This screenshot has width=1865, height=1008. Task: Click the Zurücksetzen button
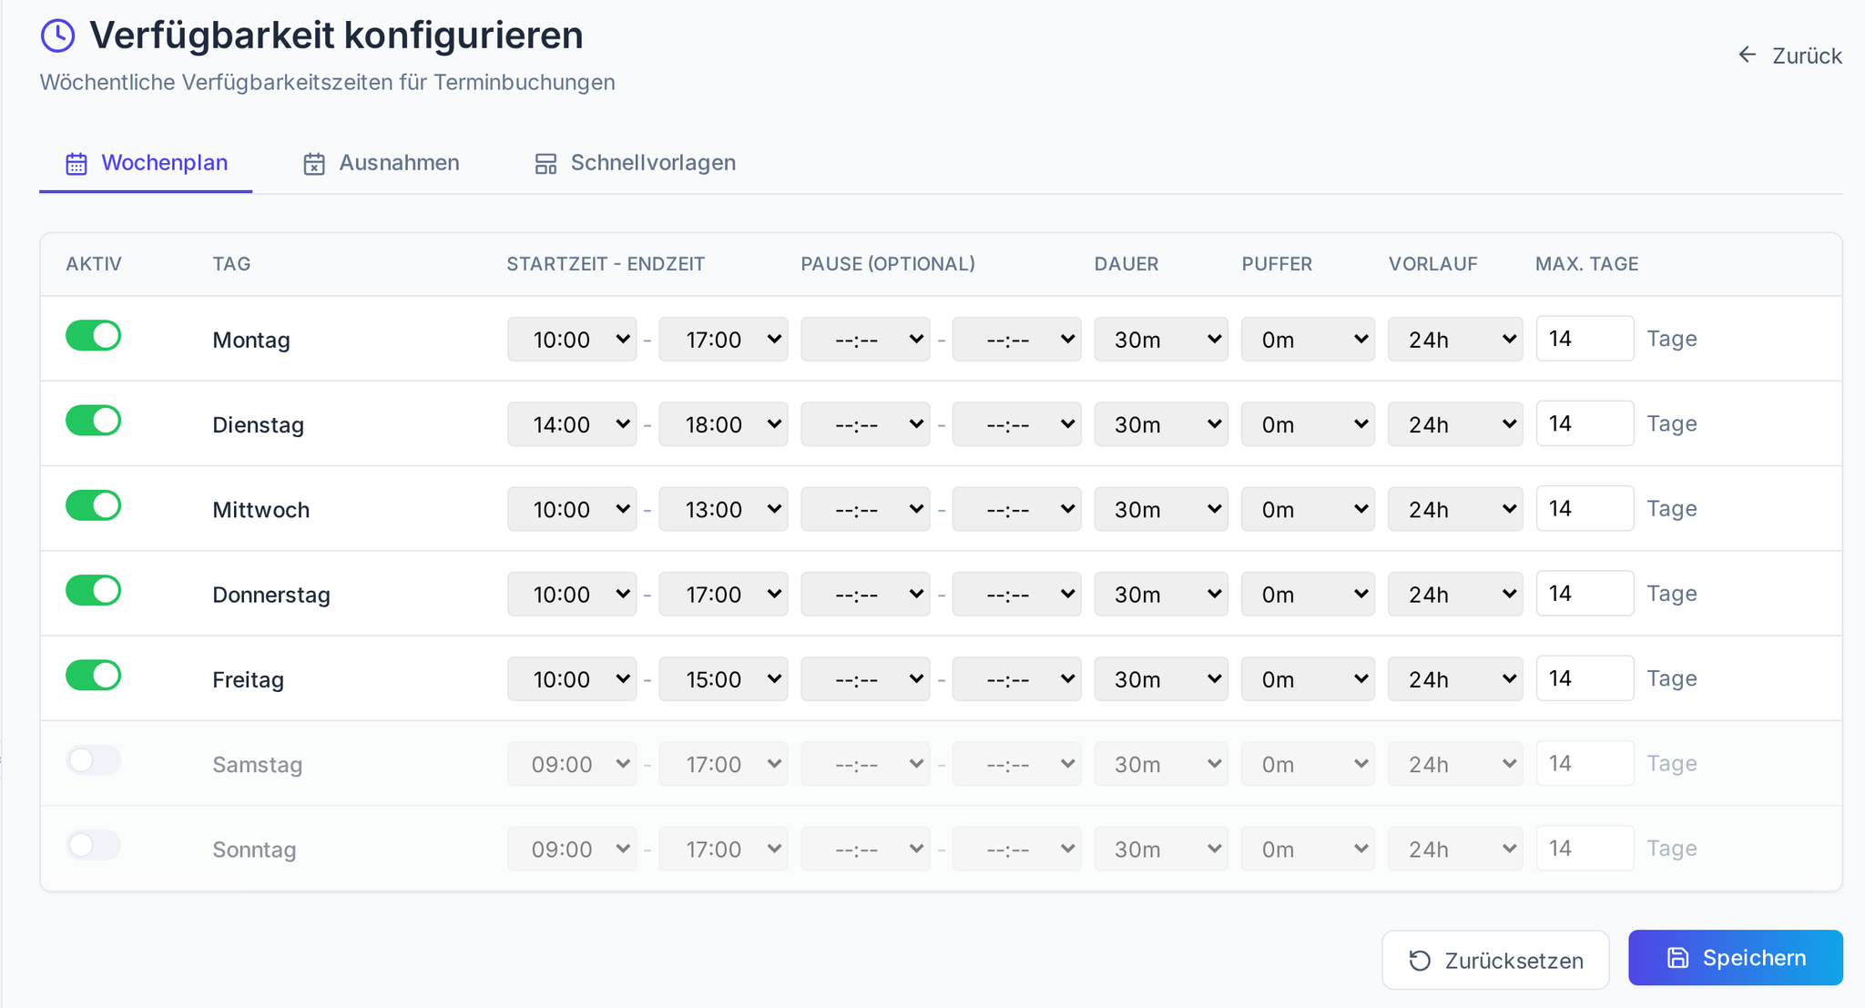1495,961
